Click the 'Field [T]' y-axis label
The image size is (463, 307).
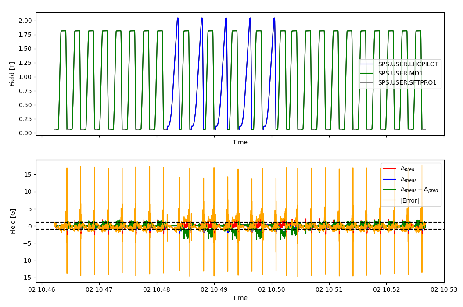coord(13,74)
